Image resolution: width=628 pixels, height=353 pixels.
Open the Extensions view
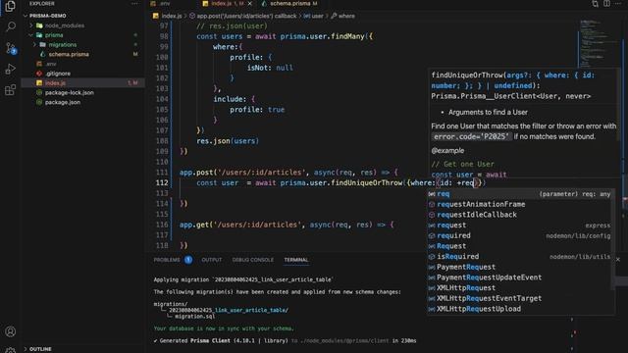tap(11, 89)
